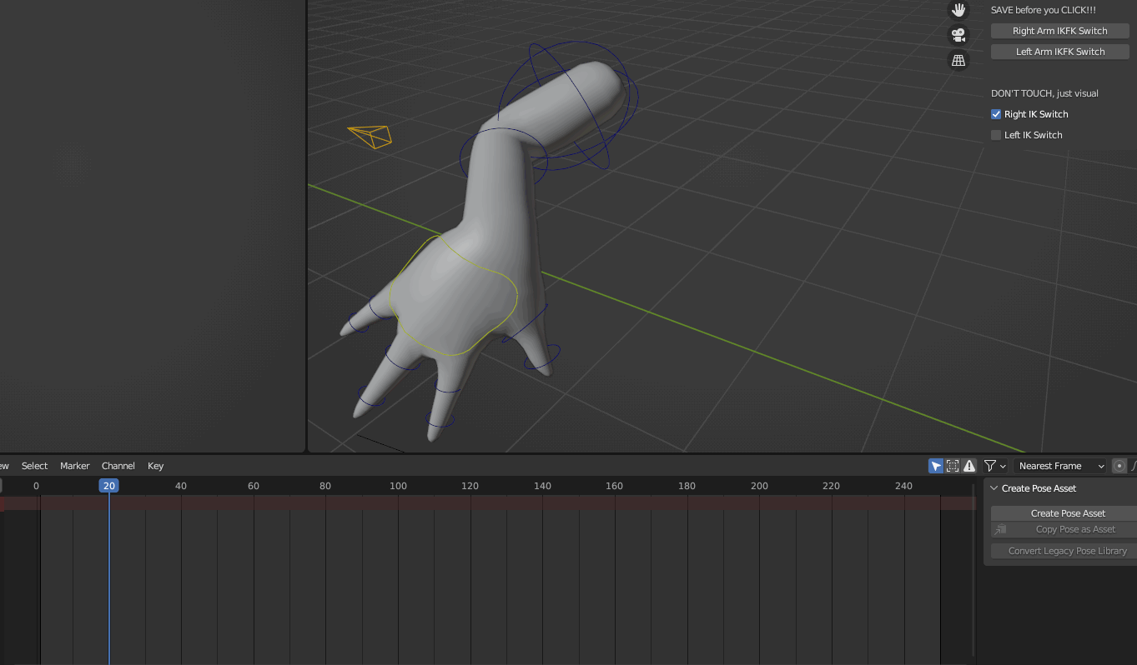Open the Nearest Frame snapping dropdown
Screen dimensions: 1137x665
[1059, 466]
